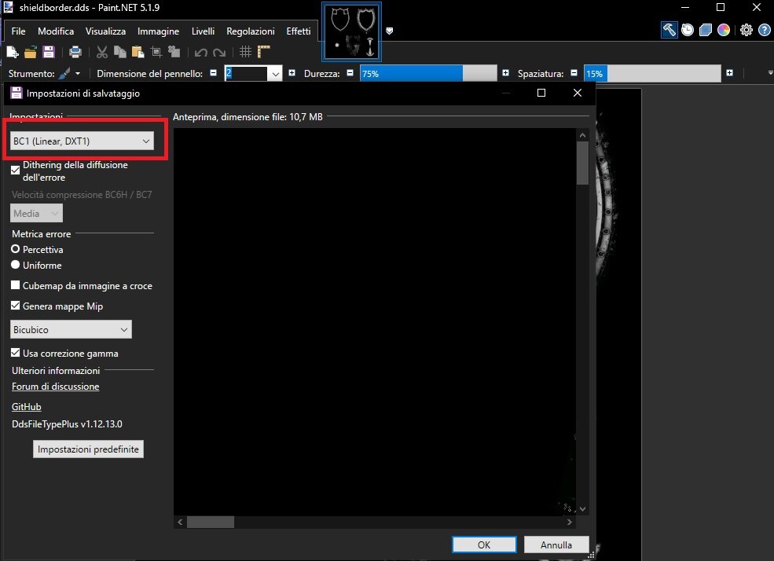The image size is (774, 561).
Task: Click the Strumento paintbrush tool icon
Action: click(x=64, y=74)
